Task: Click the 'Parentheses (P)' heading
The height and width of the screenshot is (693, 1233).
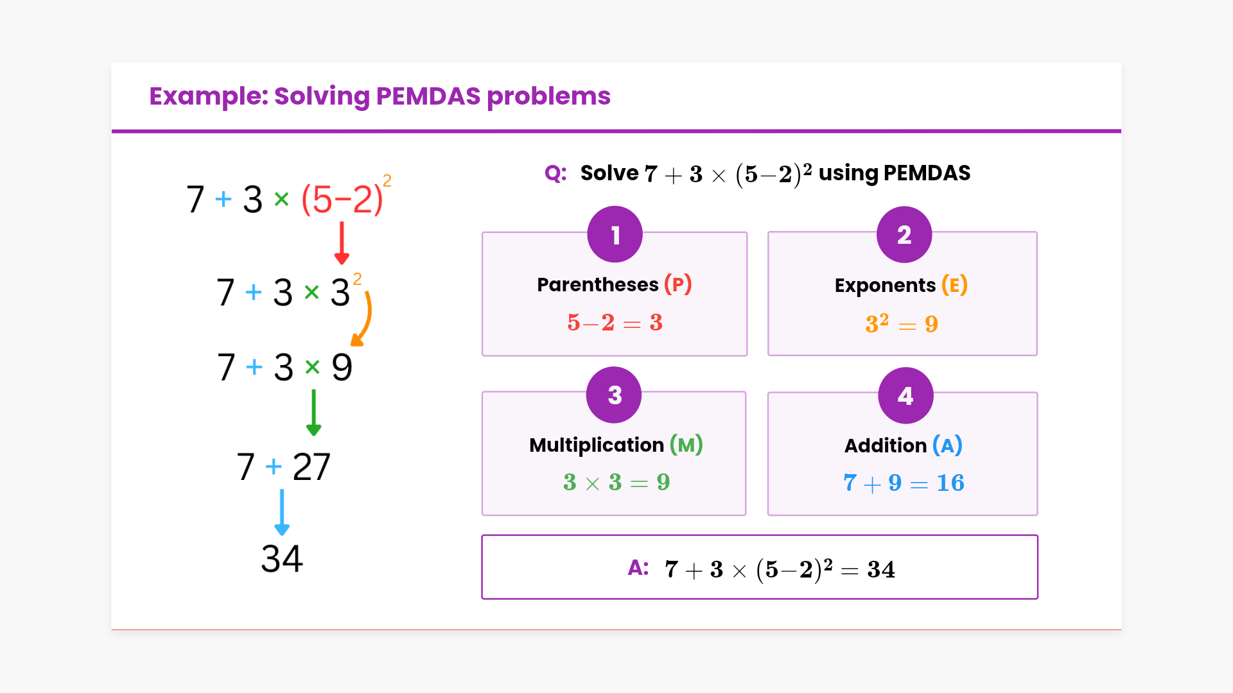Action: click(614, 284)
